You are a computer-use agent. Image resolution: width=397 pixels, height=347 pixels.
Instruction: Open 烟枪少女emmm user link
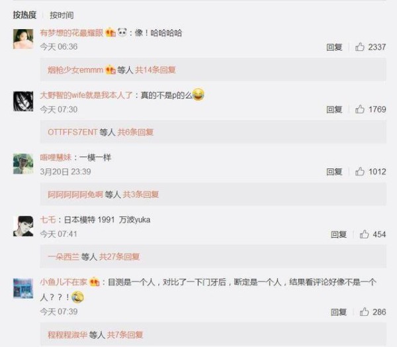(x=75, y=70)
